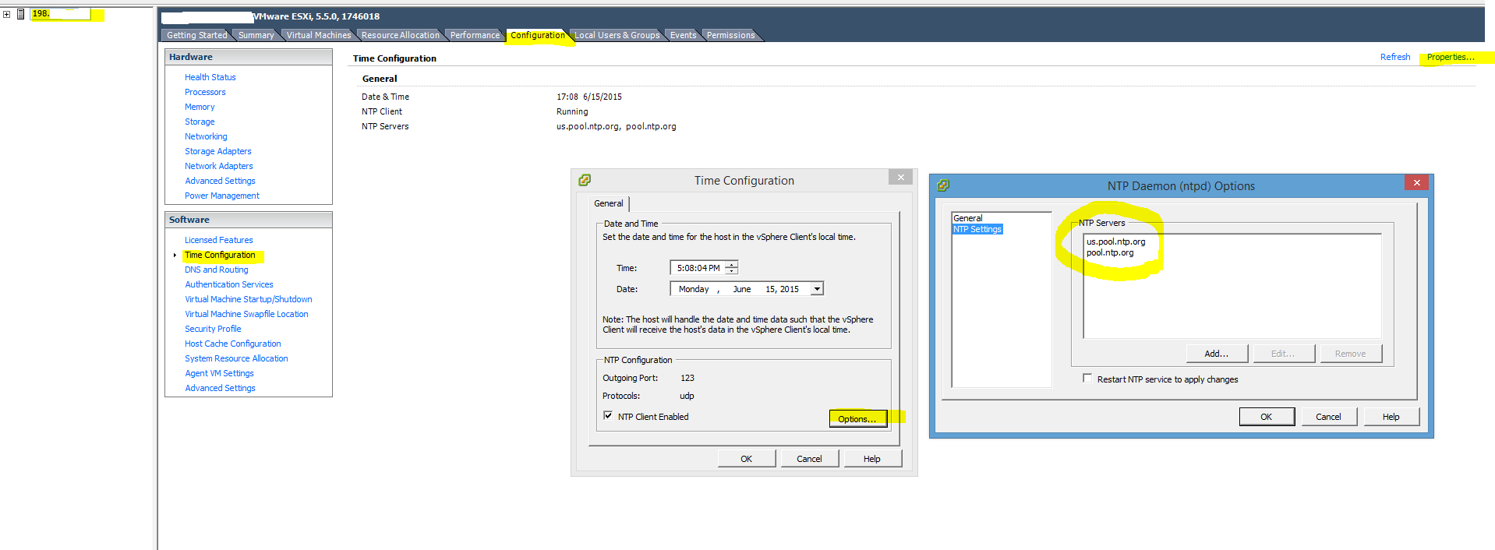Open Memory in Hardware list
This screenshot has height=550, width=1495.
point(200,107)
